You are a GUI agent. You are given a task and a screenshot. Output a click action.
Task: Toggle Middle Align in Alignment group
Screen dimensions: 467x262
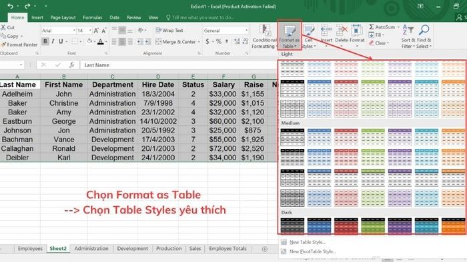(122, 31)
